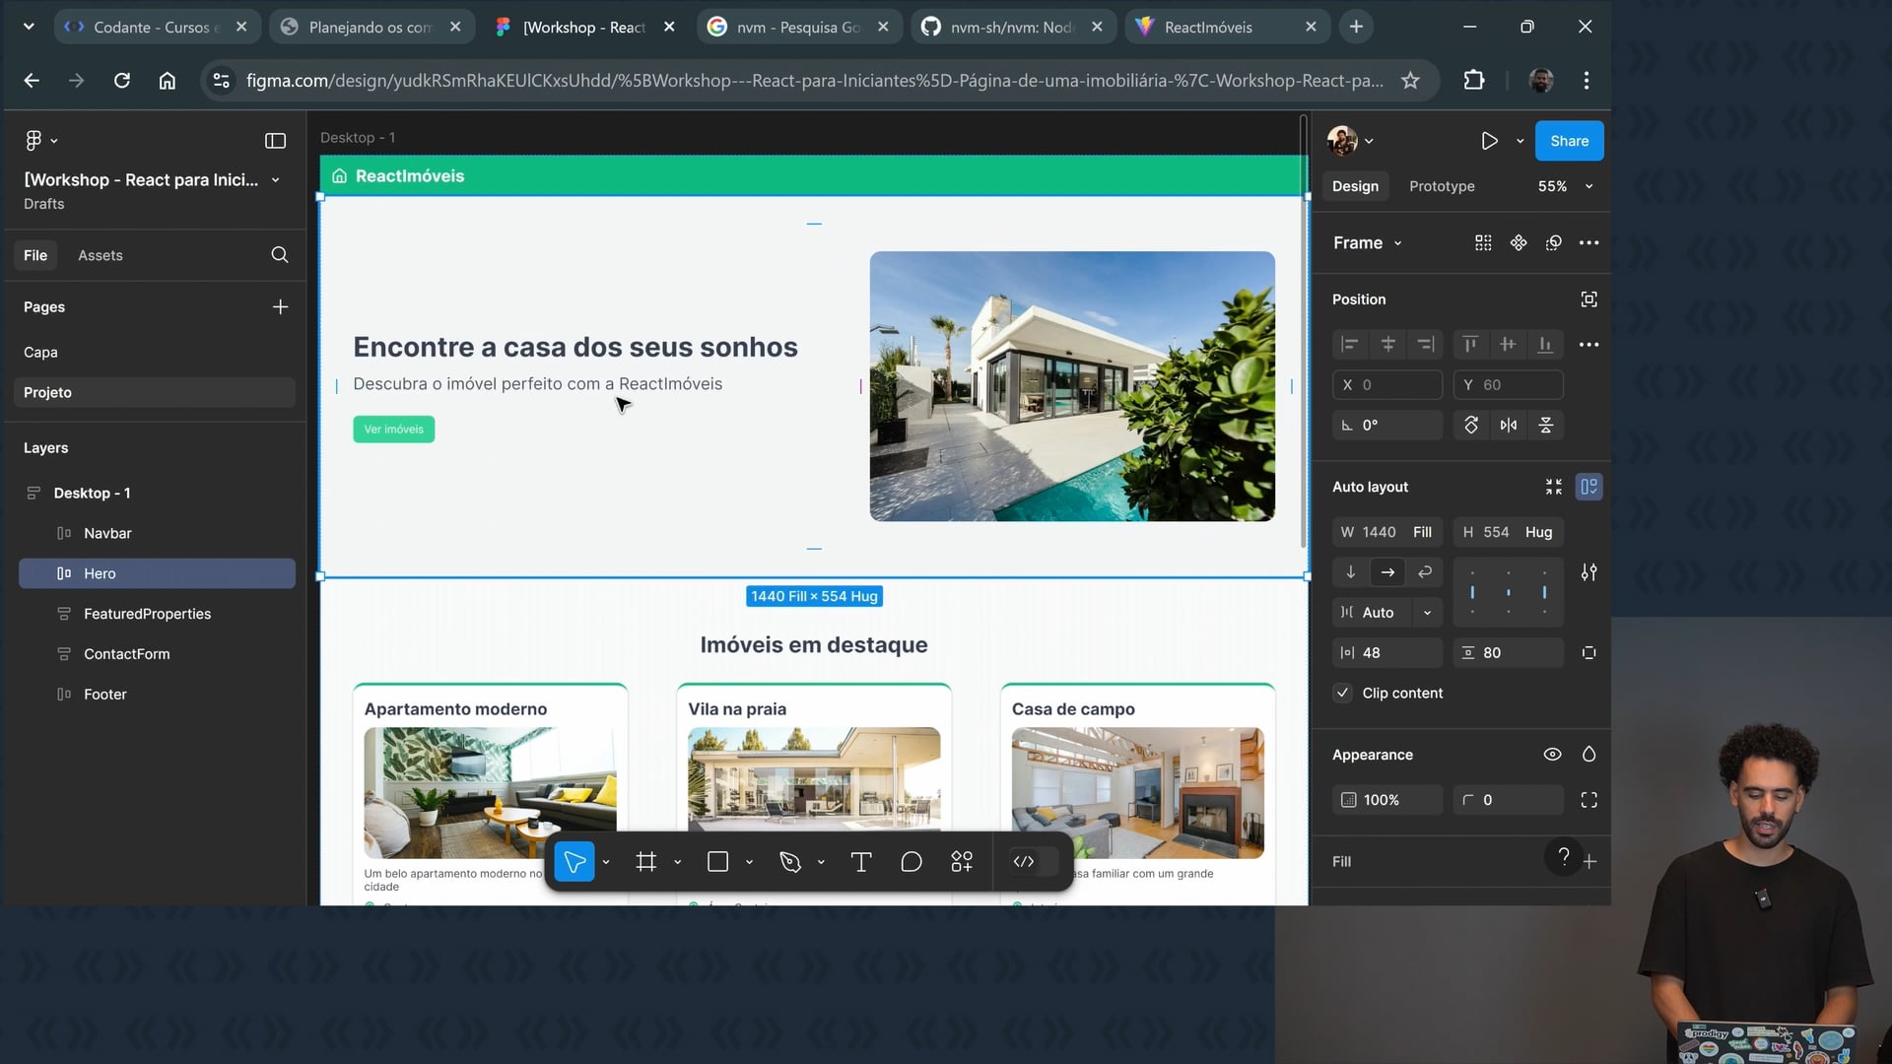Select the FeaturedProperties layer
Viewport: 1892px width, 1064px height.
point(147,614)
